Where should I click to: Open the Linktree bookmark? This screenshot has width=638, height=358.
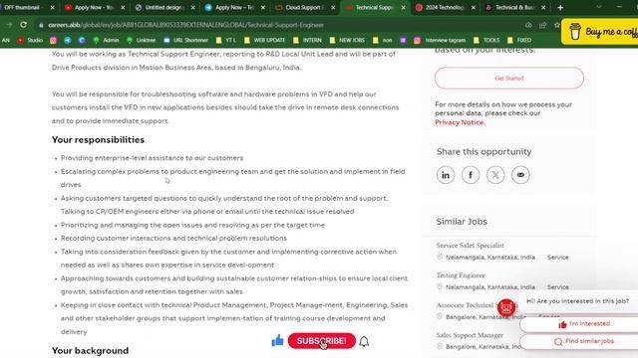pos(142,40)
